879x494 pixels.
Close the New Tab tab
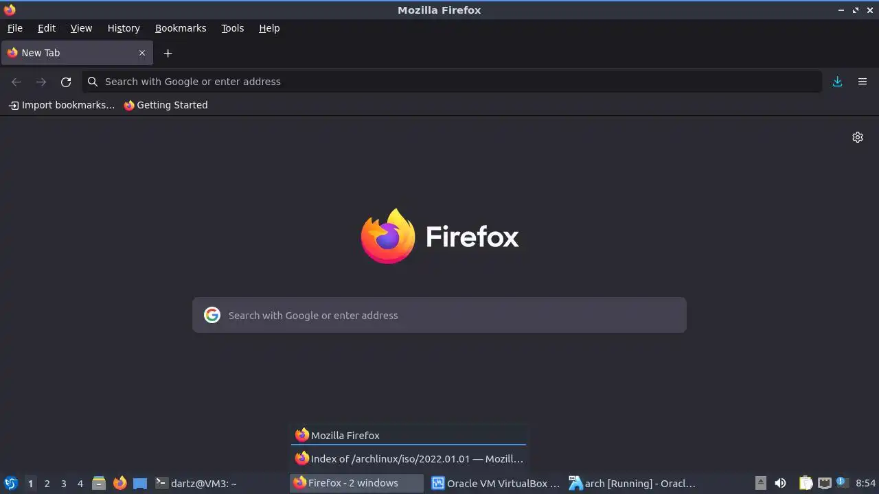[142, 53]
